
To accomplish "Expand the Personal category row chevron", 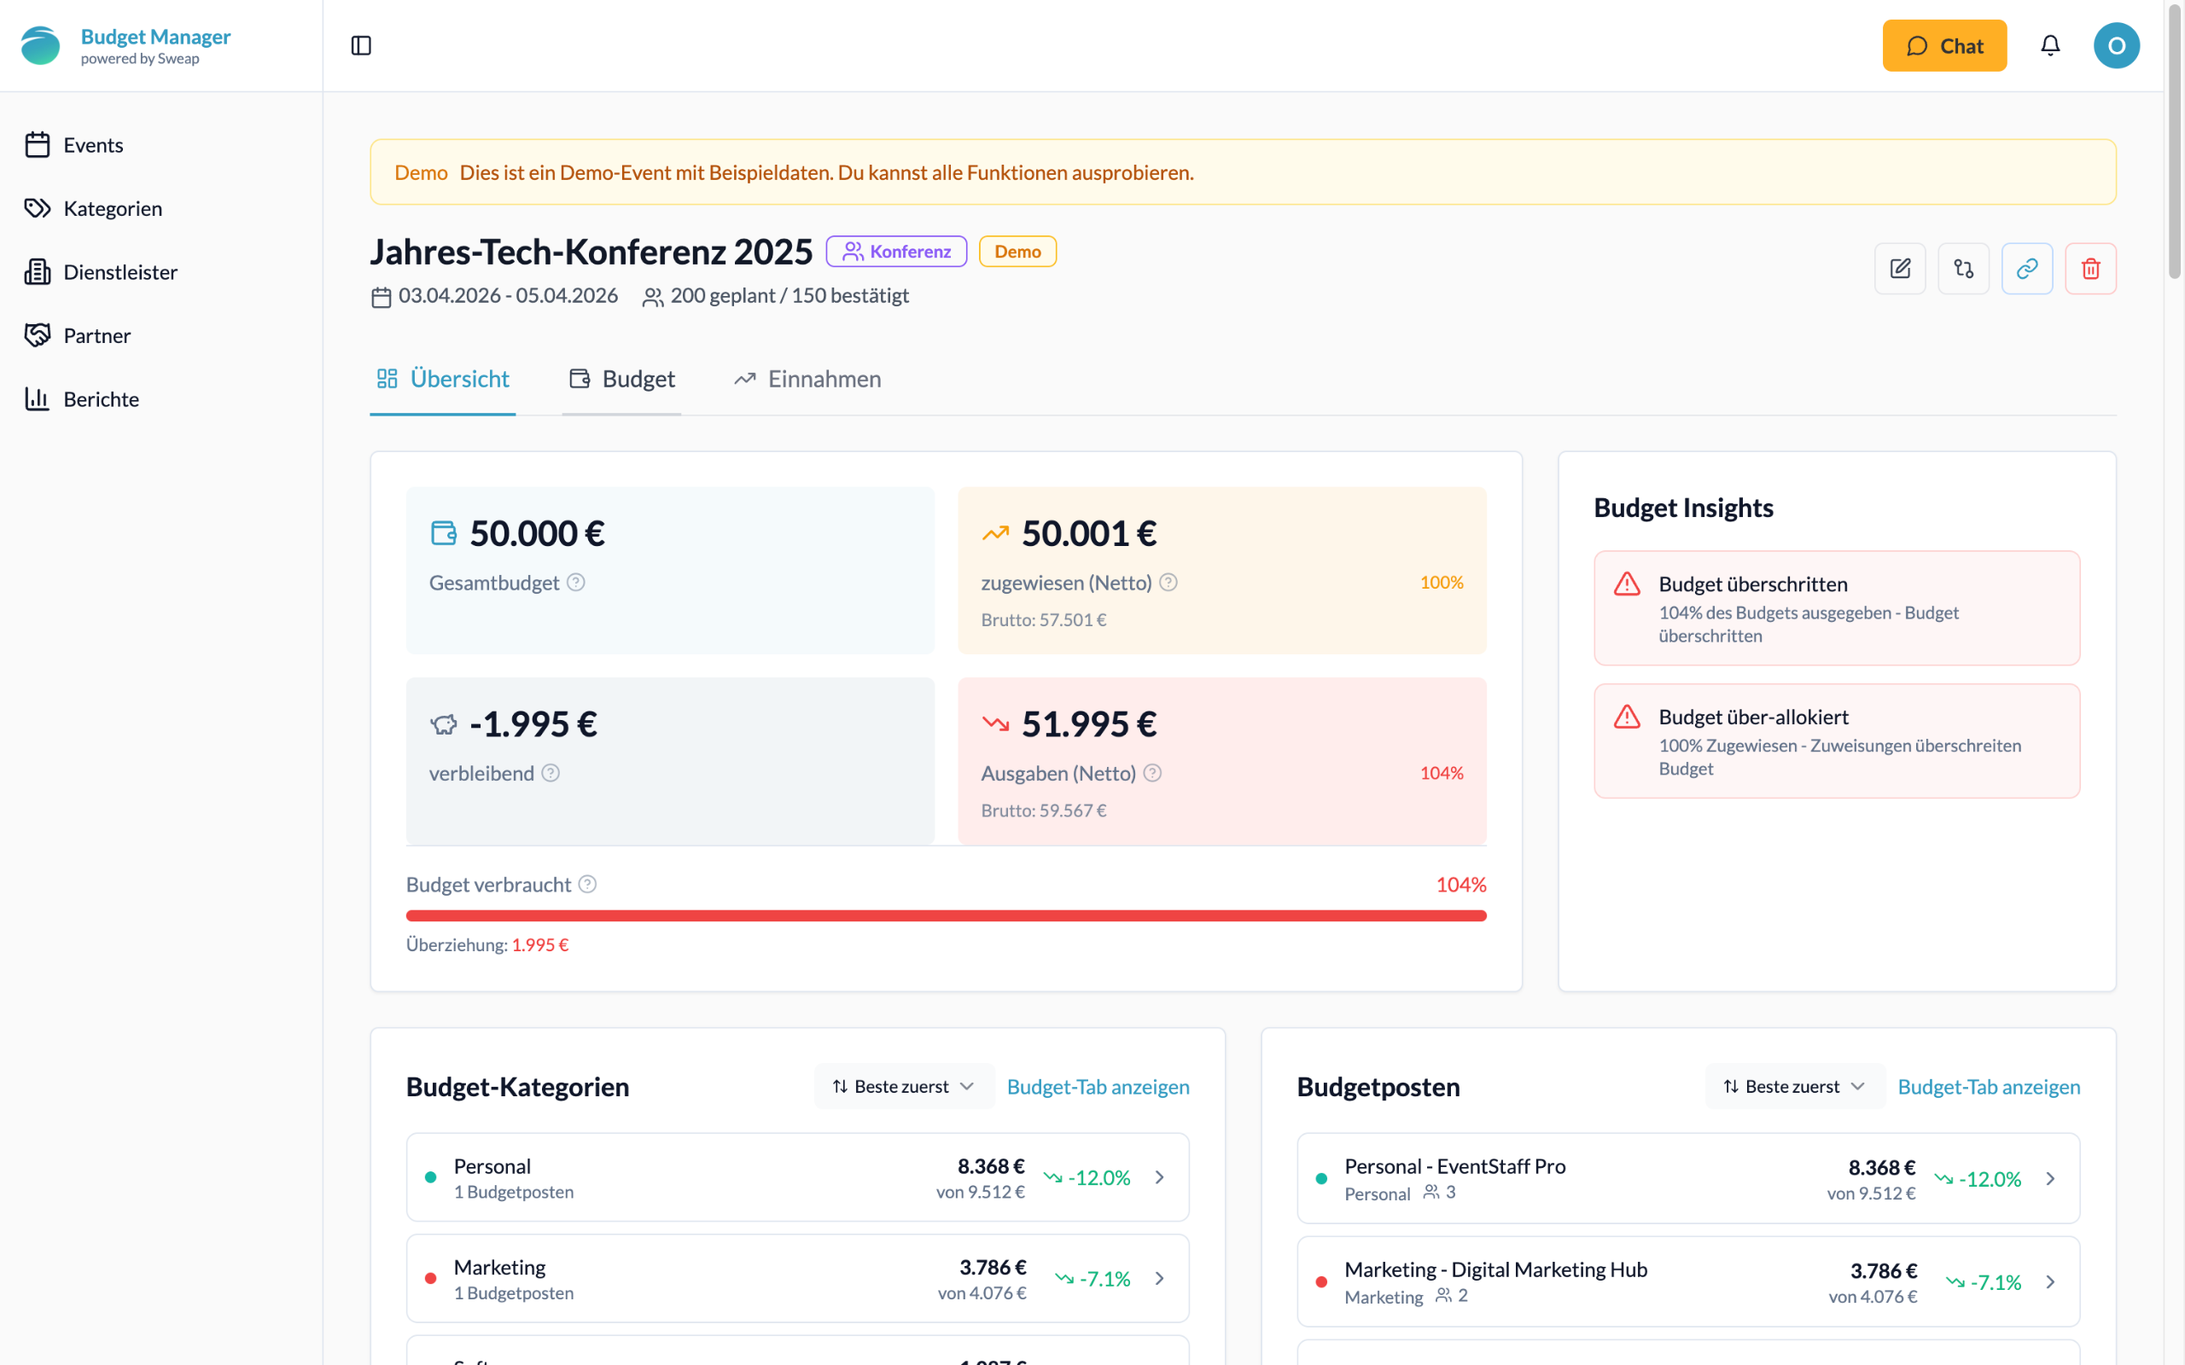I will point(1160,1177).
